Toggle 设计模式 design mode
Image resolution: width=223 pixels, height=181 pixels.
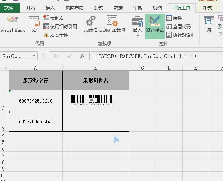pos(155,26)
